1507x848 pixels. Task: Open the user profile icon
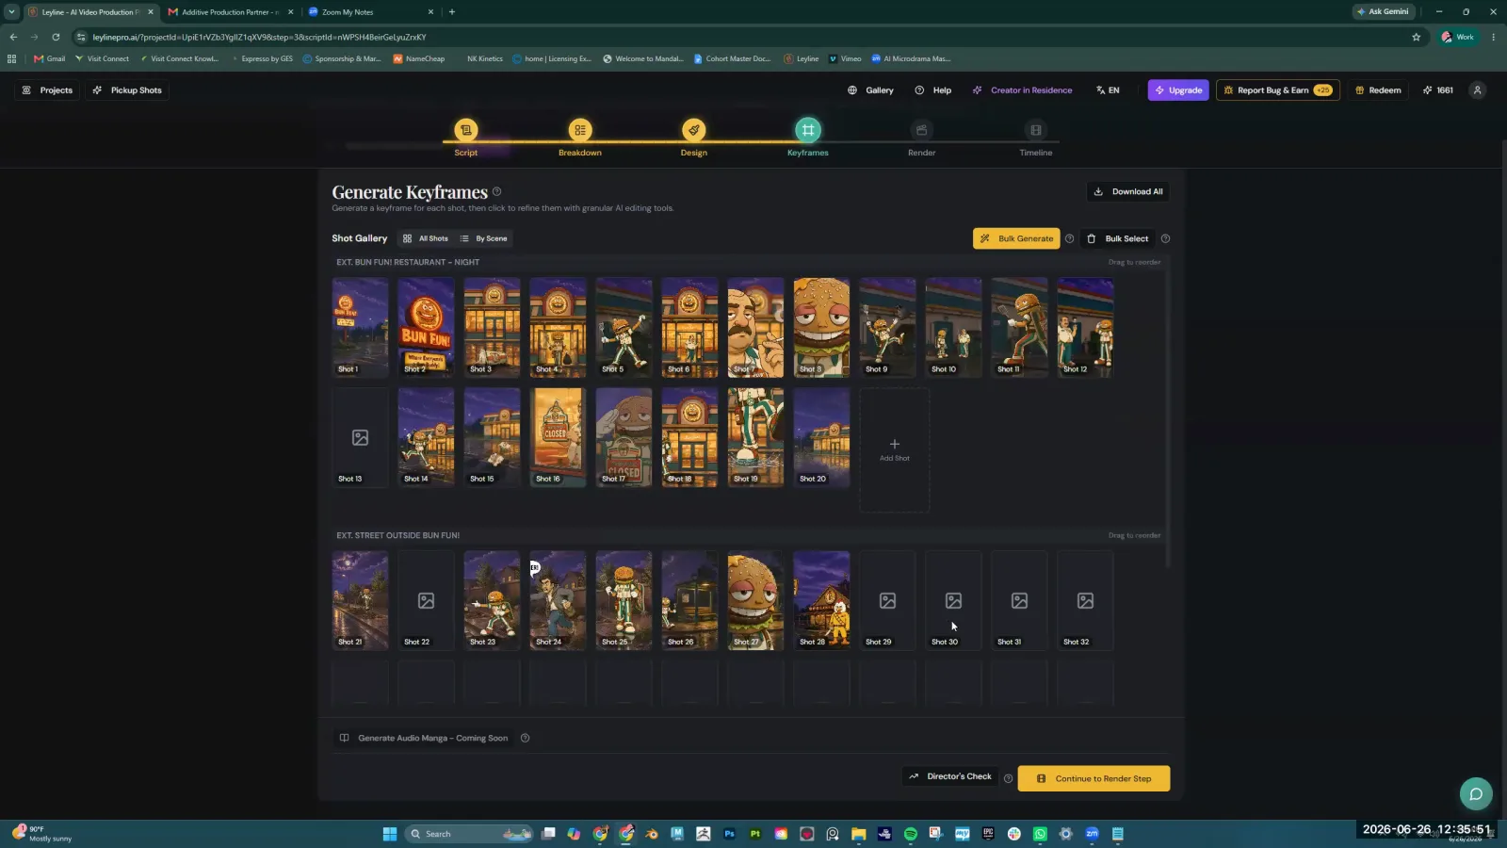coord(1477,90)
